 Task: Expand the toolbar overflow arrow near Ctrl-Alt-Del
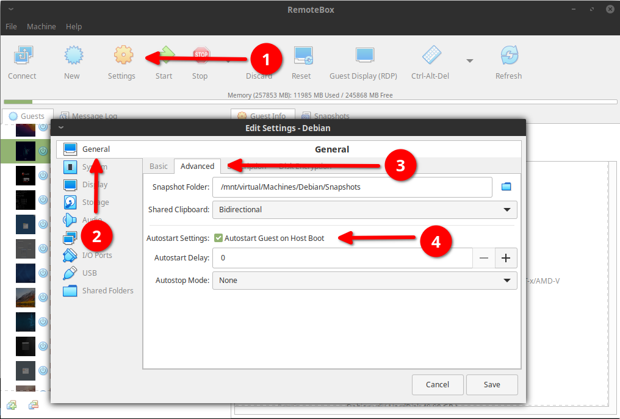469,61
